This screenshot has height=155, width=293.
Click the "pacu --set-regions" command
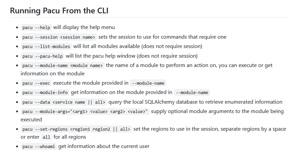76,129
